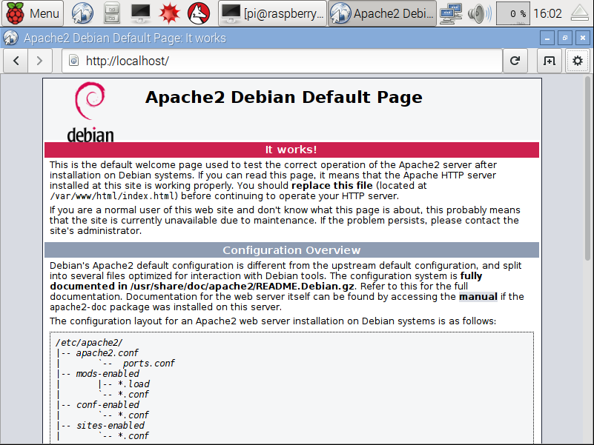594x445 pixels.
Task: Open the network status icon in the tray
Action: (451, 13)
